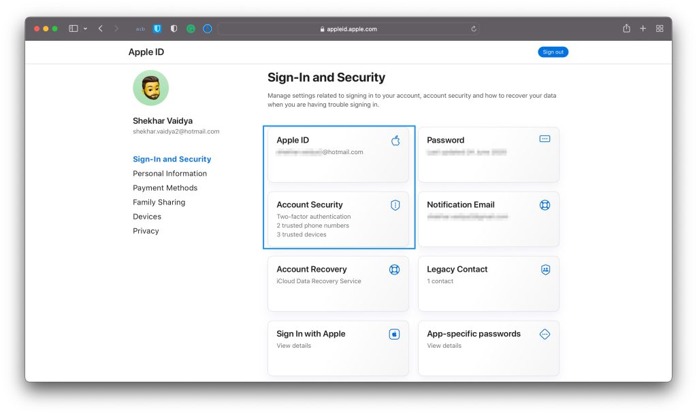This screenshot has width=697, height=415.
Task: Click the Sign out button
Action: point(553,52)
